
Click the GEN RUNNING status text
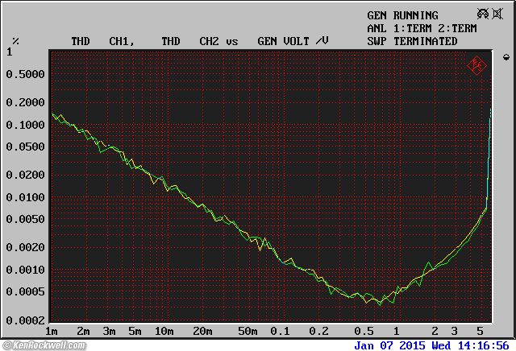[402, 15]
